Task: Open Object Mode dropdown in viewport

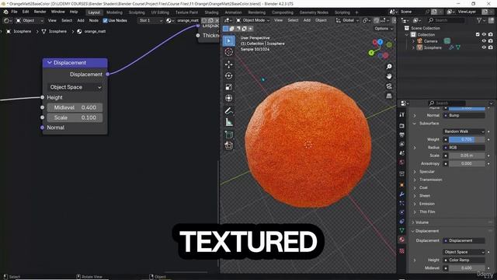Action: pyautogui.click(x=252, y=20)
